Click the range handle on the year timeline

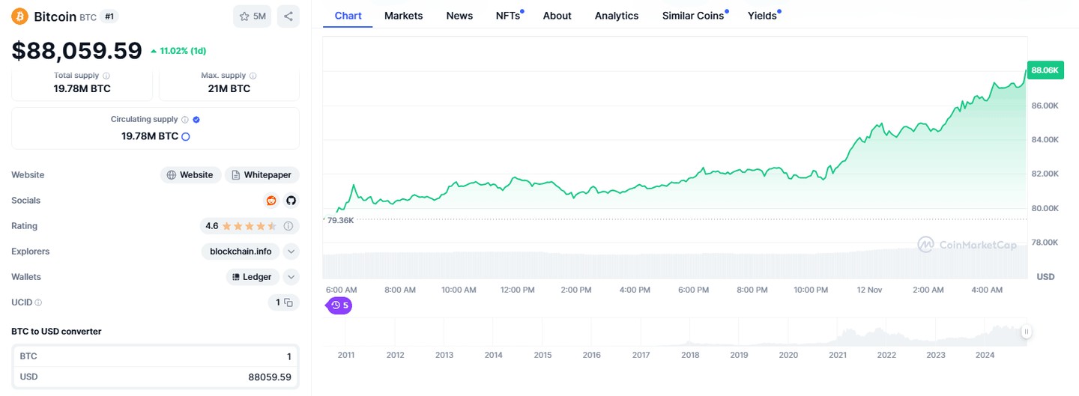click(x=1027, y=332)
